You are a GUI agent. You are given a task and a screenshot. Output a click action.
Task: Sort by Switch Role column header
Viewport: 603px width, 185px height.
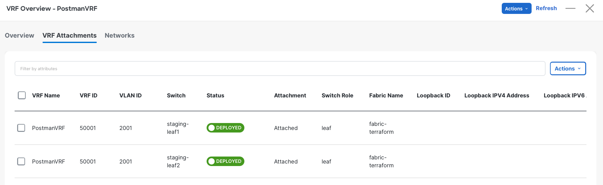coord(337,96)
